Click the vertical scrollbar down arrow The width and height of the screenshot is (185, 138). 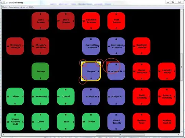click(182, 132)
